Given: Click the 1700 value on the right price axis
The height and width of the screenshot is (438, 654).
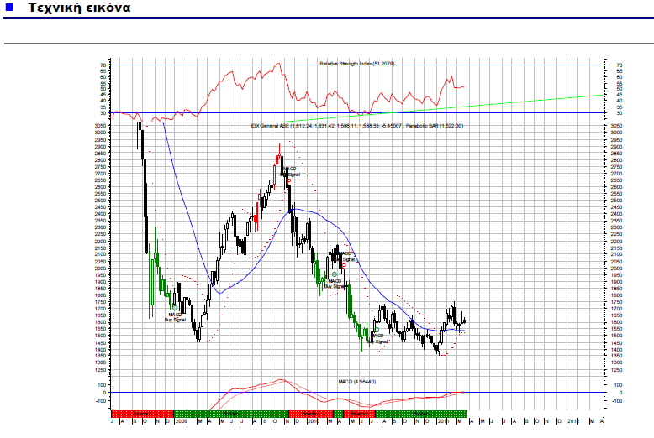Looking at the screenshot, I should click(x=616, y=309).
